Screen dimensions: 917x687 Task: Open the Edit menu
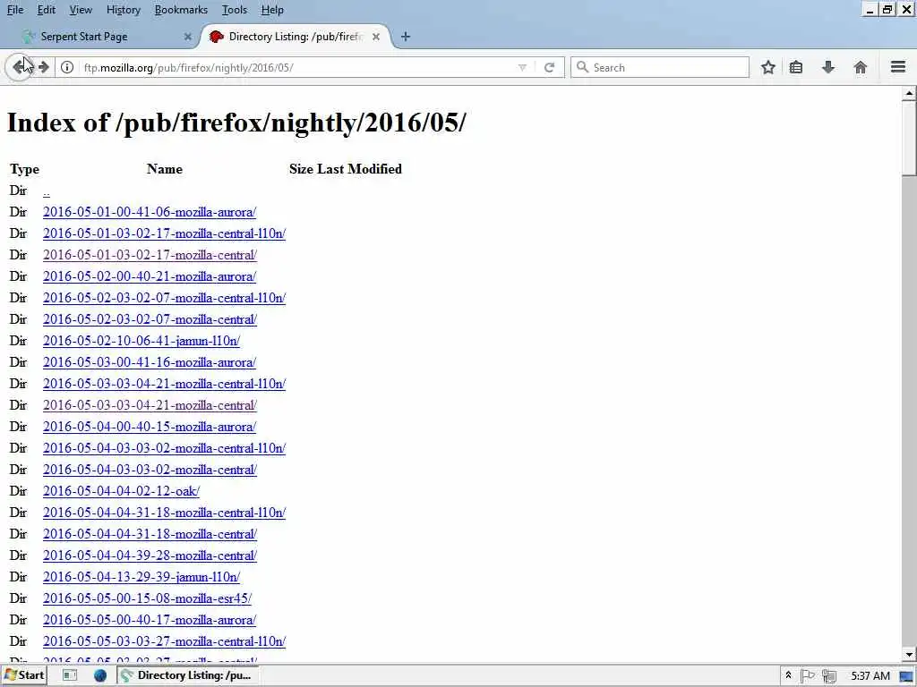pyautogui.click(x=47, y=10)
